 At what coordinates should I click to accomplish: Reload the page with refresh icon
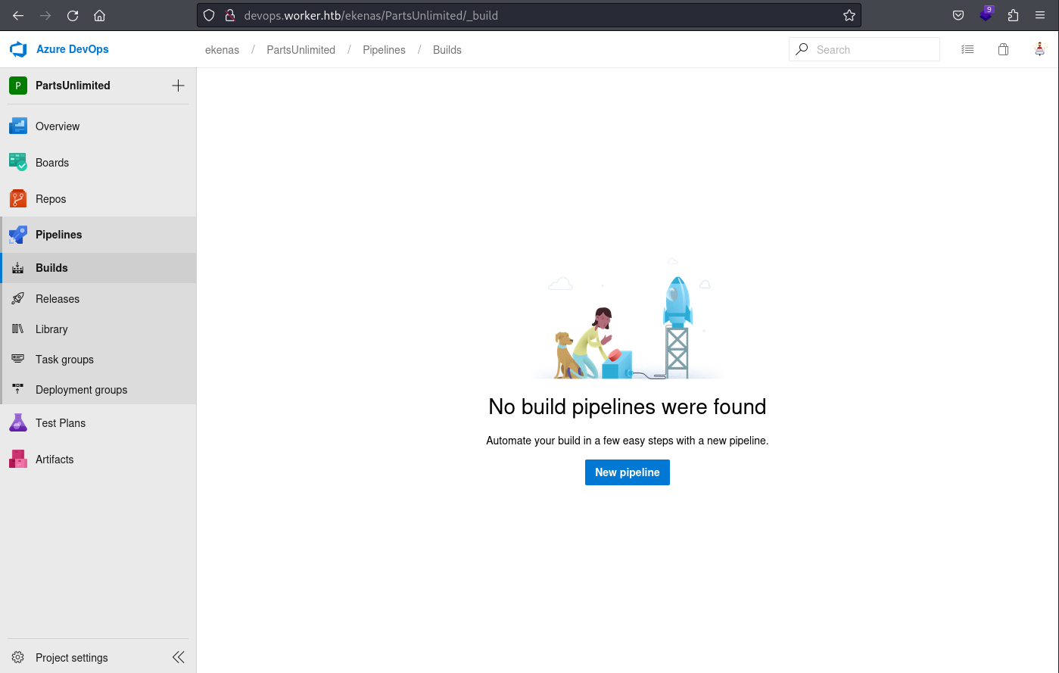pos(73,15)
